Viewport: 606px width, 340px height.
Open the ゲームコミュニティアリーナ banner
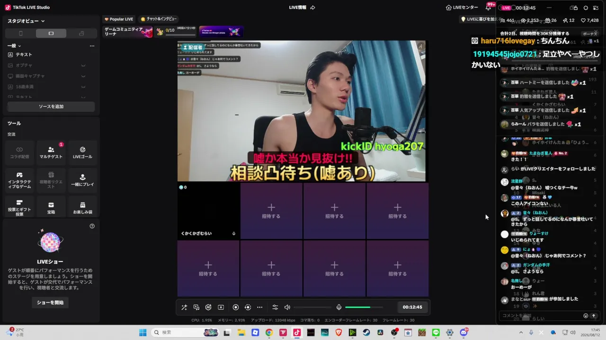coord(128,32)
